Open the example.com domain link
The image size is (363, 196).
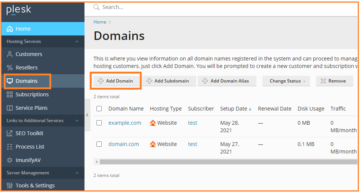point(125,123)
